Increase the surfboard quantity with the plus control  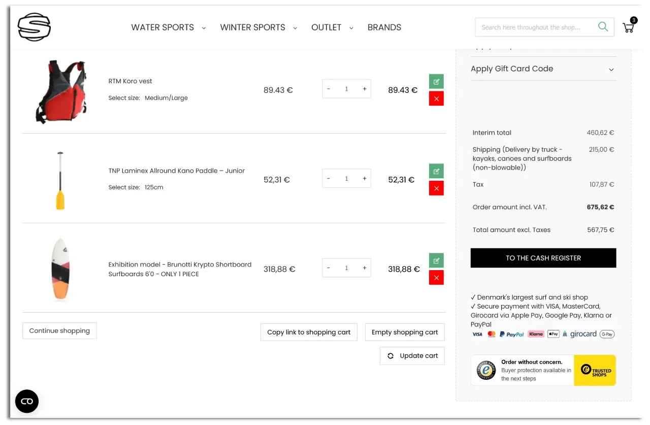tap(364, 268)
